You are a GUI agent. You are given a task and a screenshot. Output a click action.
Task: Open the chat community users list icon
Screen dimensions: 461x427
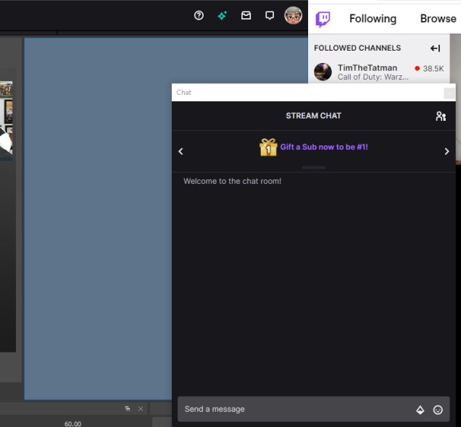pyautogui.click(x=441, y=116)
